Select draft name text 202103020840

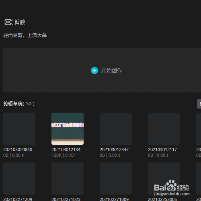[18, 150]
